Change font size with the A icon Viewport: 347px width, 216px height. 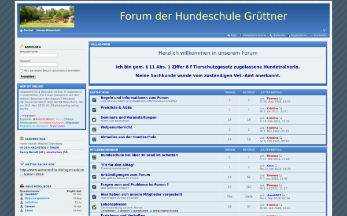(x=323, y=31)
